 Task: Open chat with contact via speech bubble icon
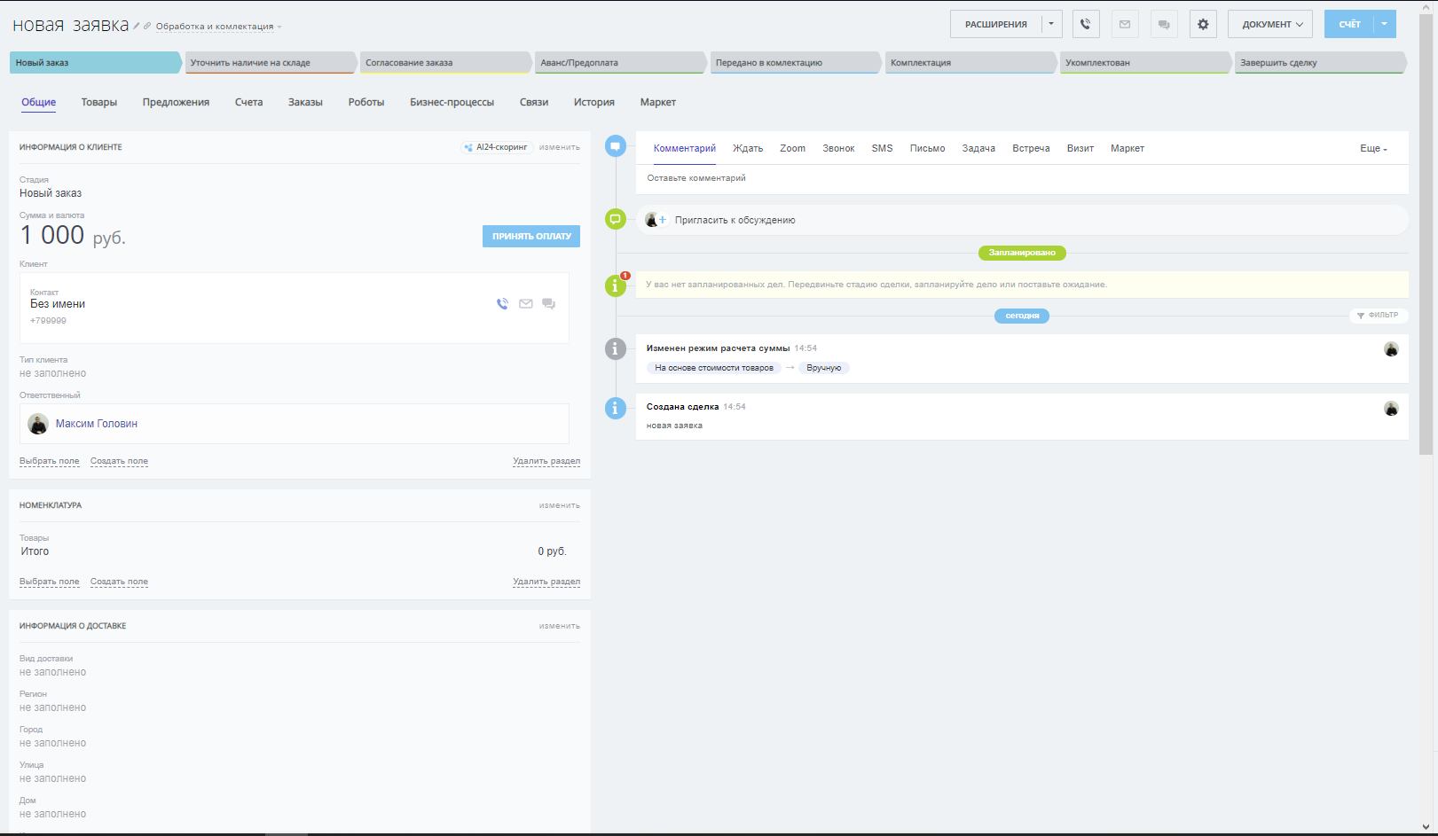click(x=549, y=304)
